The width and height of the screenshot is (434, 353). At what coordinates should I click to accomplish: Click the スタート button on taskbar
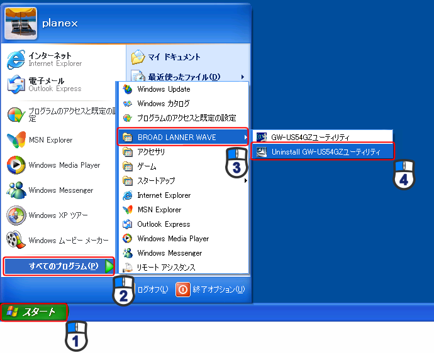(x=34, y=312)
